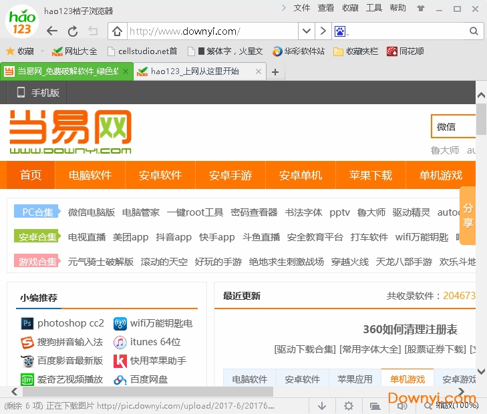Open the 同花顺 bookmark

point(405,51)
